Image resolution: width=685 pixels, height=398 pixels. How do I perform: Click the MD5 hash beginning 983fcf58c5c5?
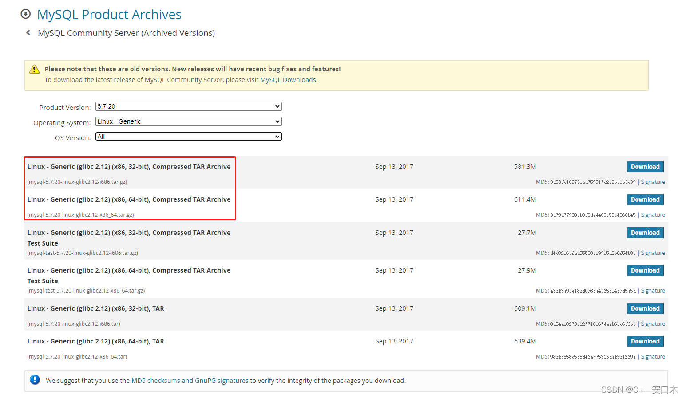pos(593,357)
